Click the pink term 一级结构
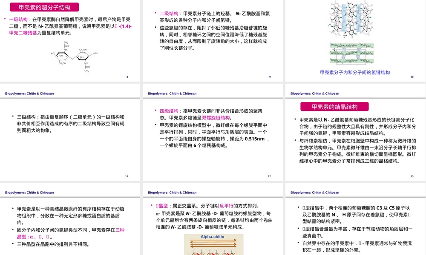 tap(18, 20)
